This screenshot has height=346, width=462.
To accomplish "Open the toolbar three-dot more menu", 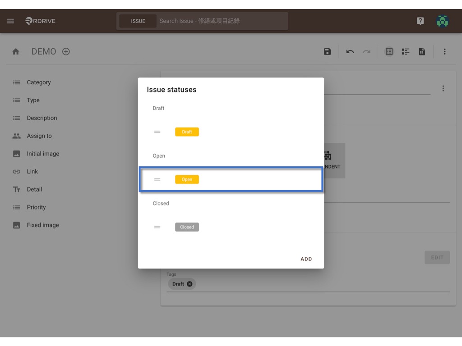I will (444, 51).
